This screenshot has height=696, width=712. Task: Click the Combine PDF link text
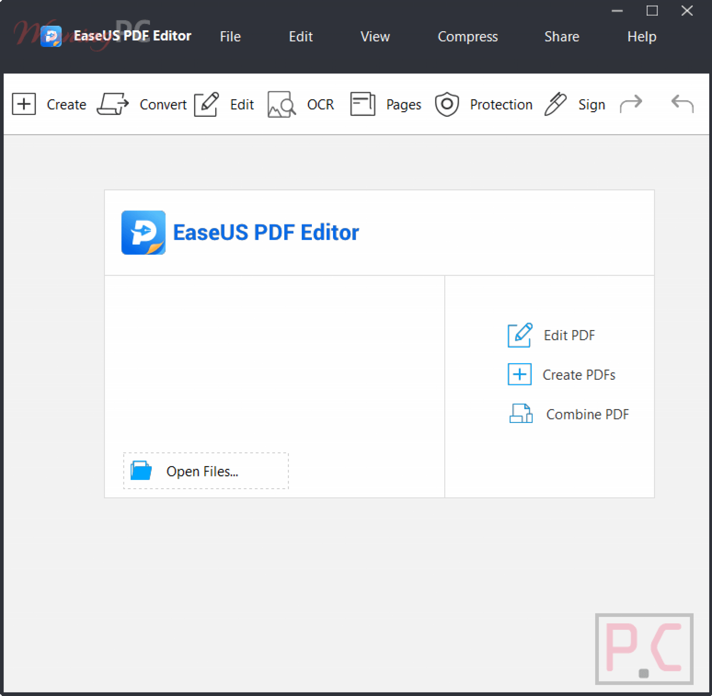pyautogui.click(x=587, y=414)
